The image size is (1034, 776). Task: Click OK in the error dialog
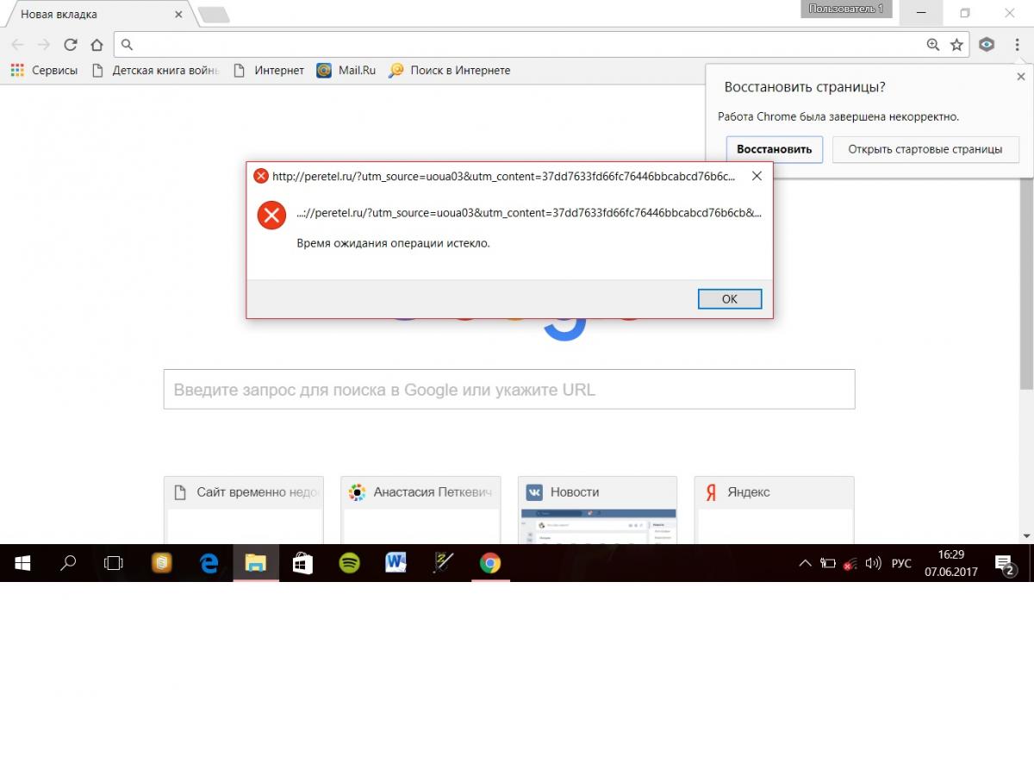click(729, 299)
